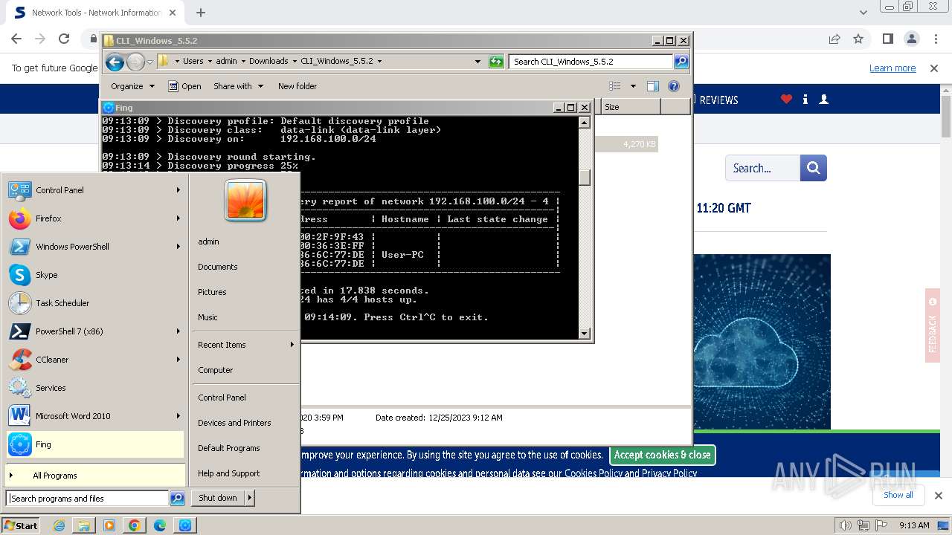Click user profile icon on website
Image resolution: width=952 pixels, height=535 pixels.
tap(823, 99)
